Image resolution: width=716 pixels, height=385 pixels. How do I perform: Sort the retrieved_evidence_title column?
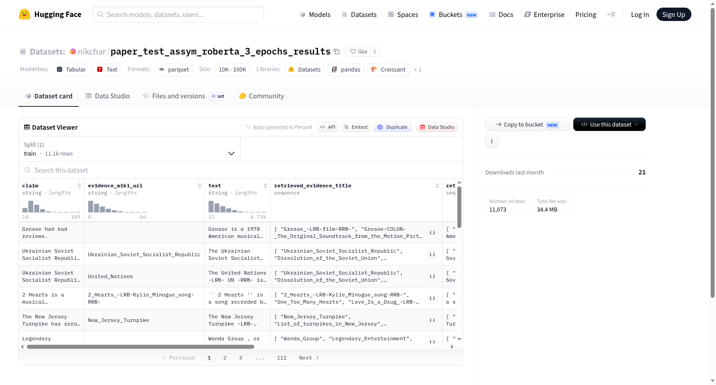(x=437, y=186)
